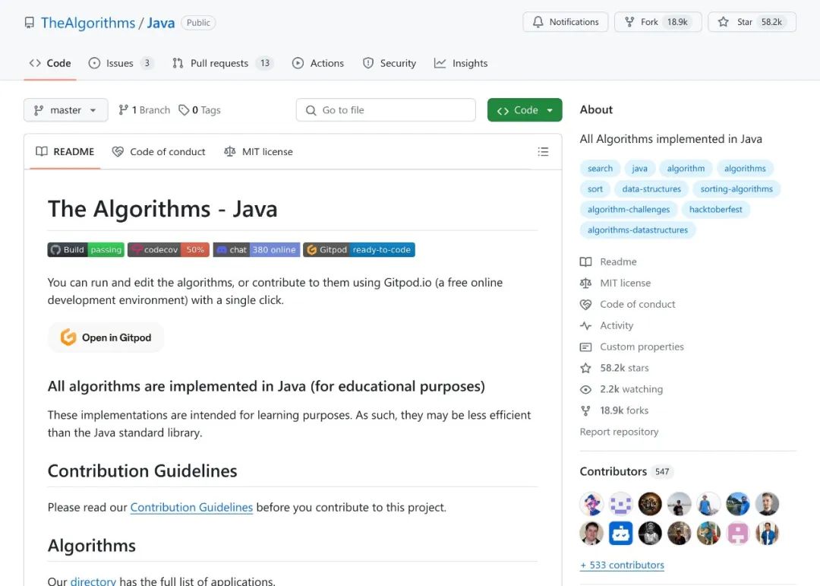Viewport: 820px width, 586px height.
Task: Click the pulse icon beside Activity
Action: (585, 326)
